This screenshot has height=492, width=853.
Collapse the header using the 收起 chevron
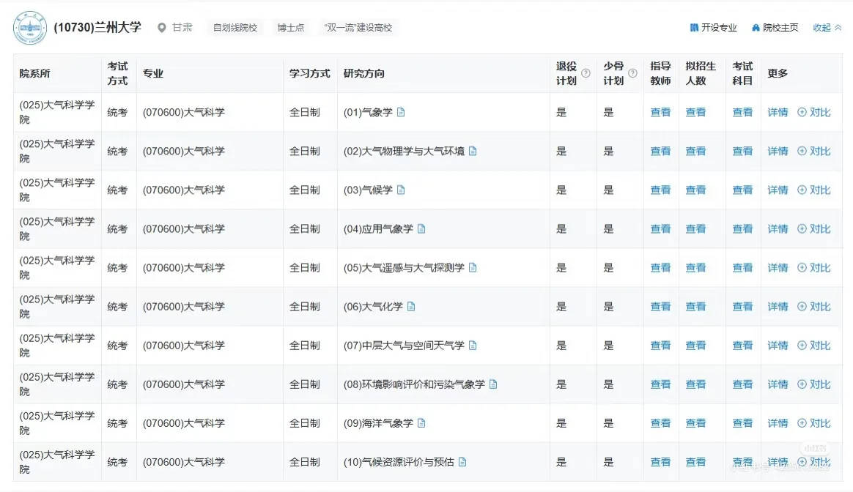point(838,27)
